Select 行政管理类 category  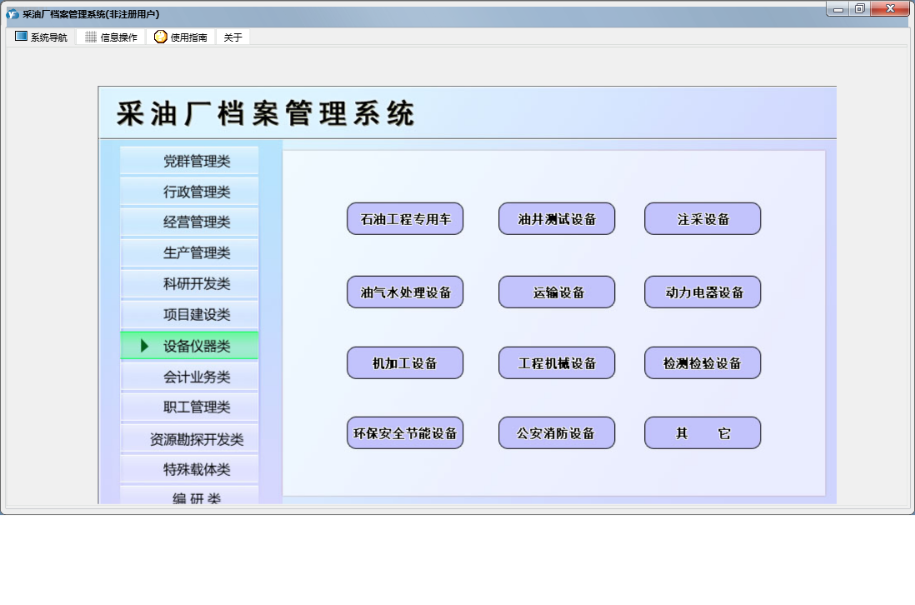pyautogui.click(x=189, y=192)
